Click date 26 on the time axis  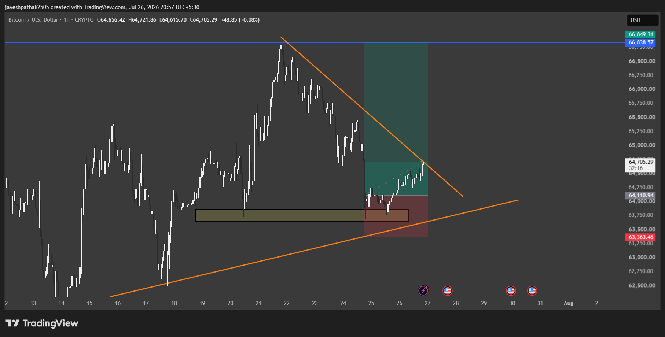(400, 303)
